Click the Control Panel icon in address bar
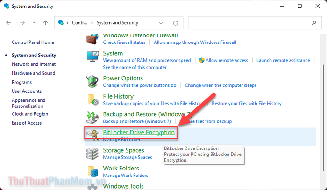Viewport: 327px width, 190px height. click(x=61, y=22)
